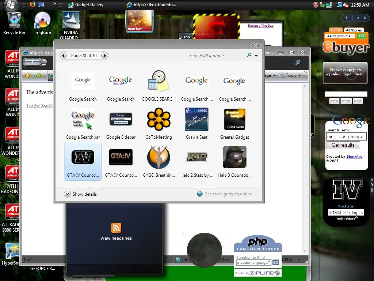The height and width of the screenshot is (281, 374).
Task: Click the Favorites star in Internet Explorer
Action: (28, 75)
